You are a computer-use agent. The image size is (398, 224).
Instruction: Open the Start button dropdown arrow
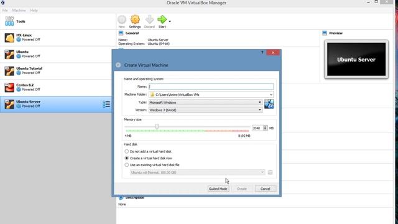(170, 21)
